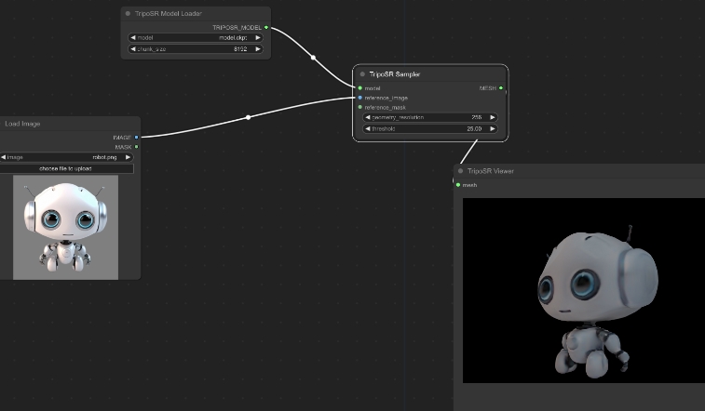Click the reference_mask input socket
This screenshot has width=705, height=411.
[x=359, y=107]
